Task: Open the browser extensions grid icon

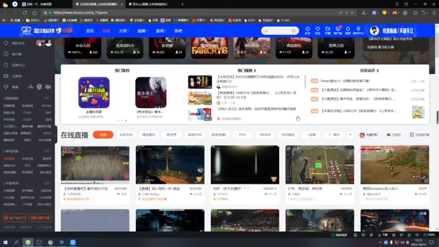Action: (405, 13)
